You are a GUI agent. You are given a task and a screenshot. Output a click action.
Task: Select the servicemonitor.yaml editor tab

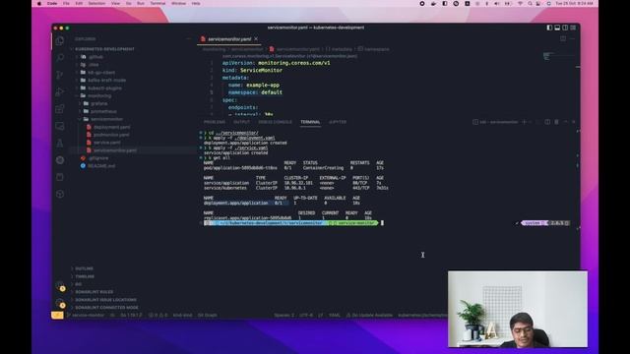point(229,39)
